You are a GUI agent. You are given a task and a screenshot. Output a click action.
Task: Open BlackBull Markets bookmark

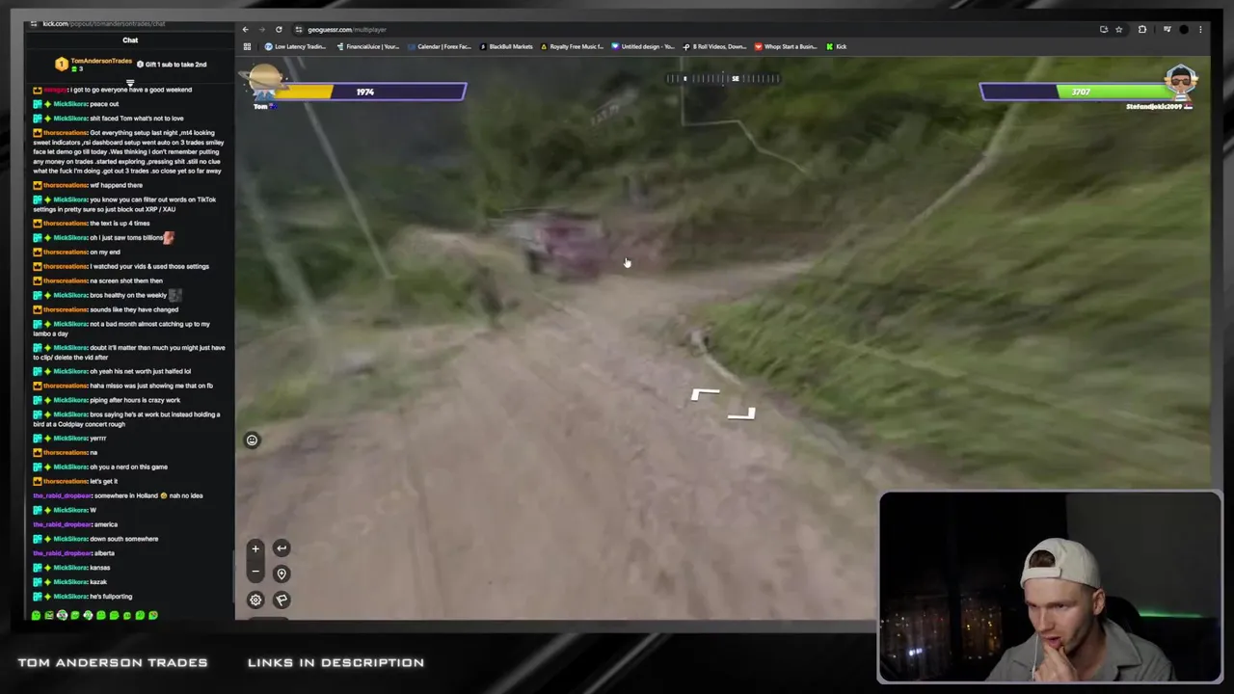pyautogui.click(x=506, y=46)
